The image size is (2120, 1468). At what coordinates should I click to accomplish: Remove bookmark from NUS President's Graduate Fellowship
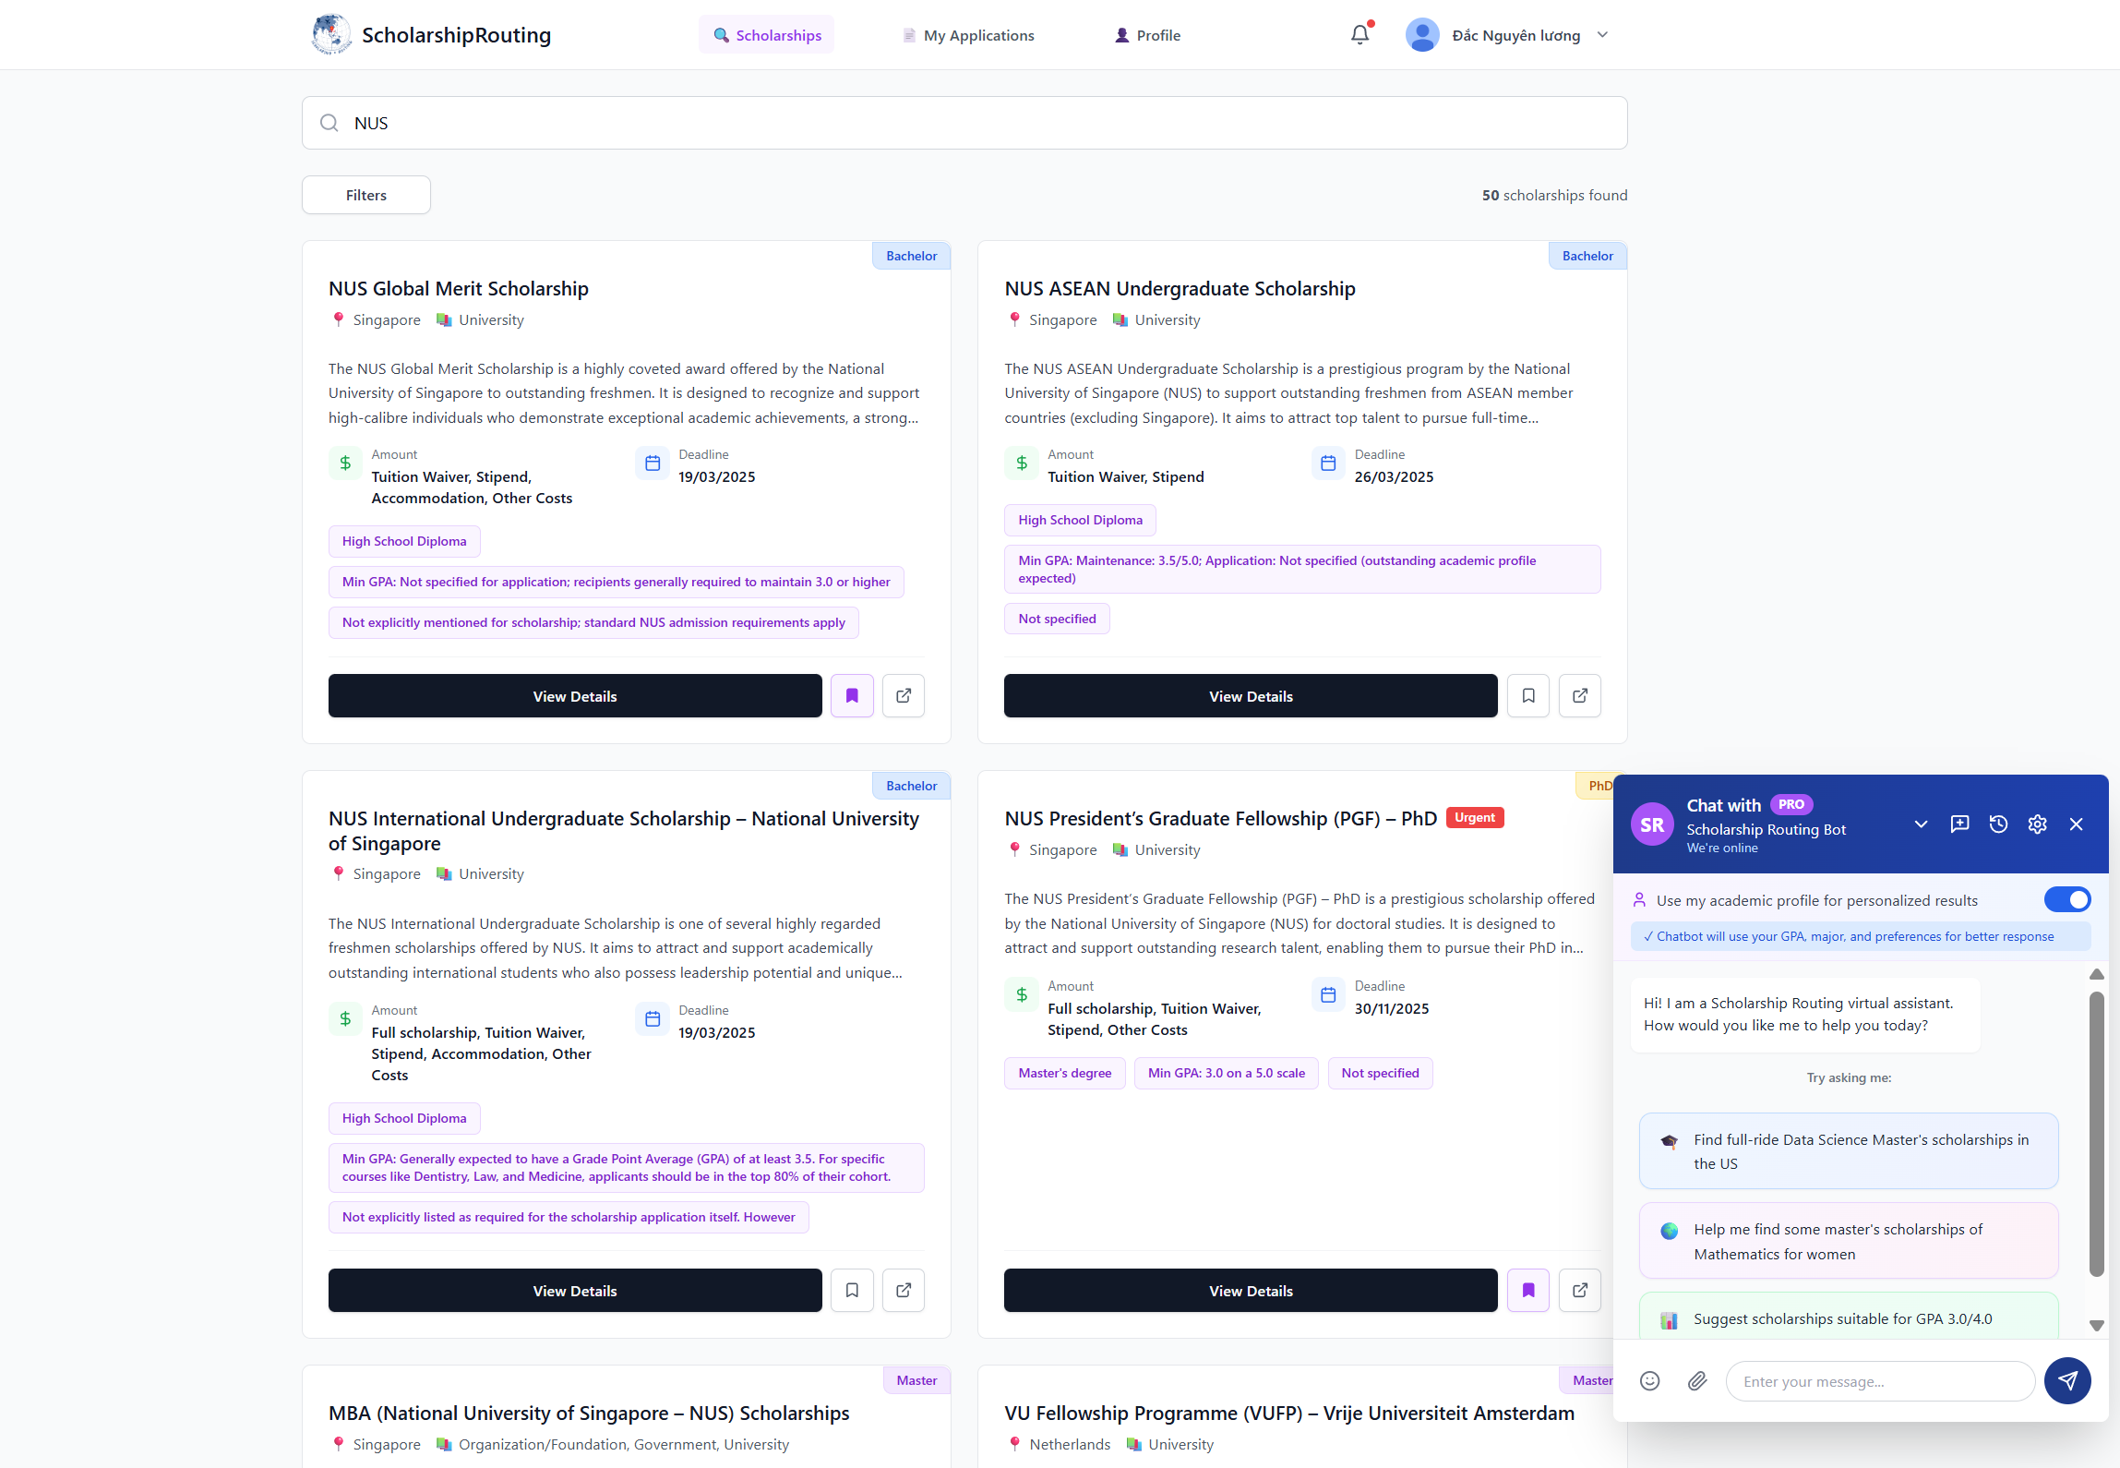click(x=1528, y=1291)
